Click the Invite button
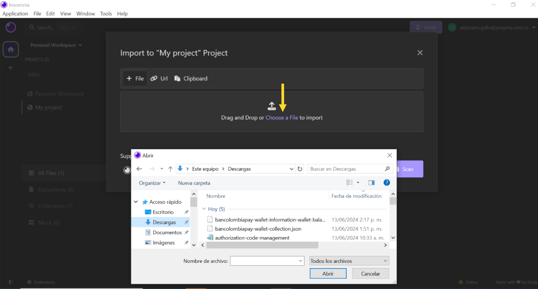Viewport: 538px width, 289px height. pos(426,27)
